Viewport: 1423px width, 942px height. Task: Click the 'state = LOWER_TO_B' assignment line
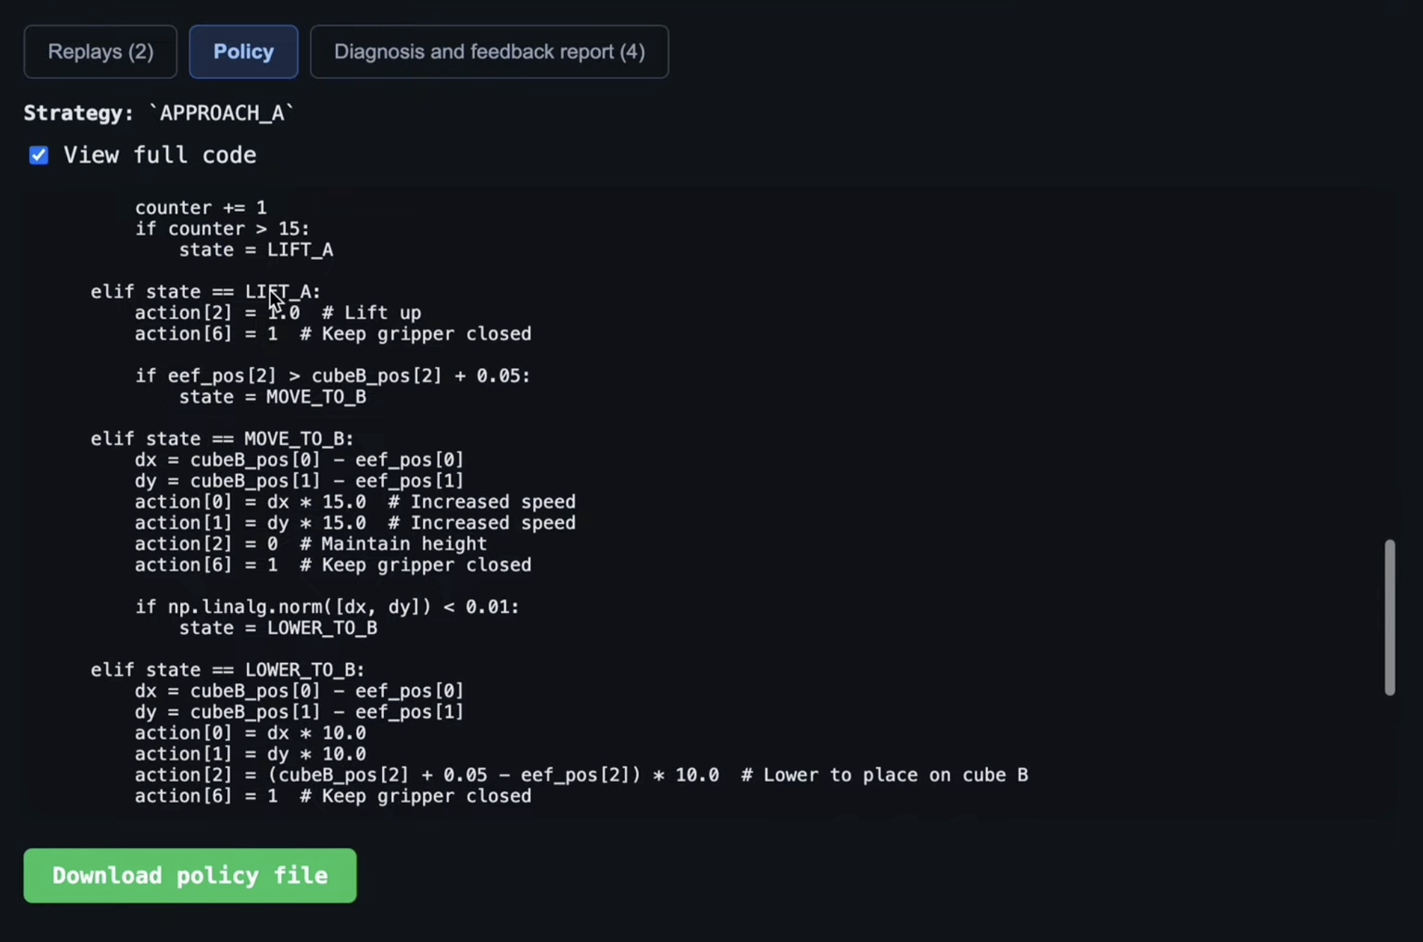click(x=278, y=628)
